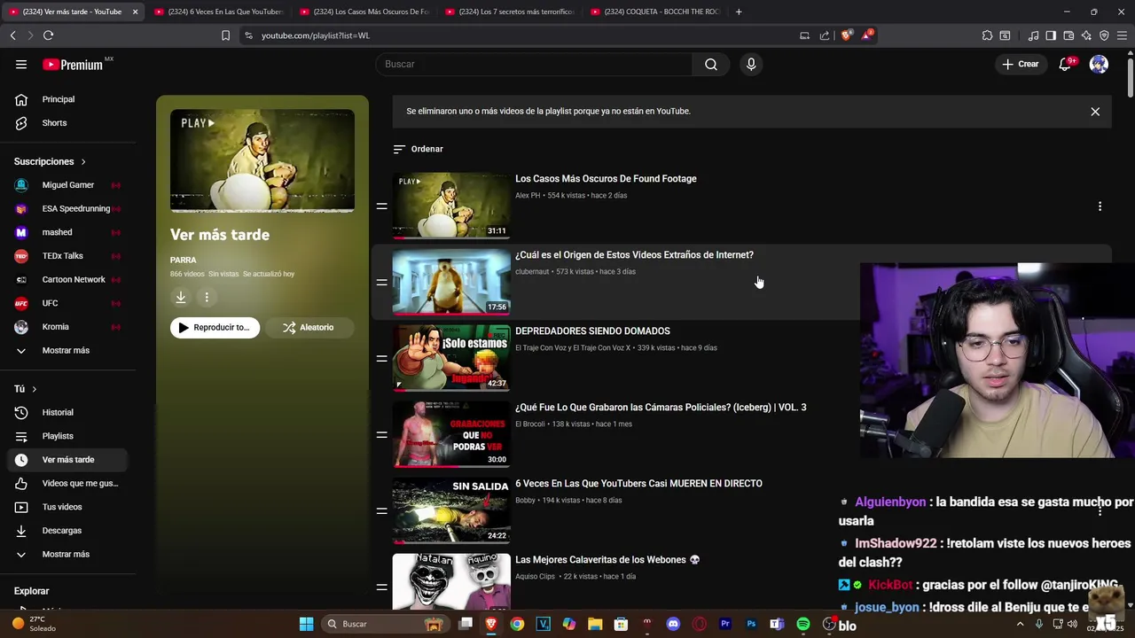
Task: Open the Windows Start menu
Action: click(x=306, y=624)
